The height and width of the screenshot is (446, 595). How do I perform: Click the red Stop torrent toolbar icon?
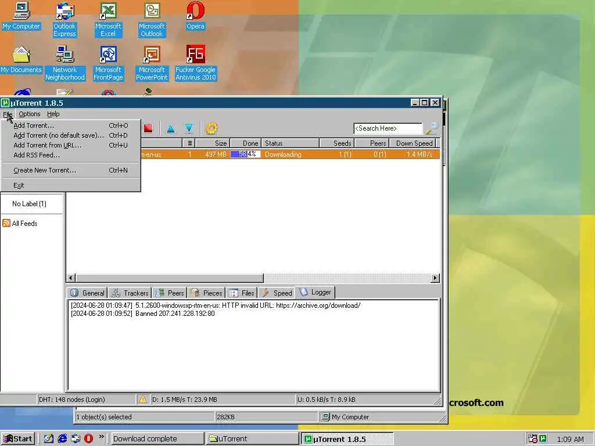pyautogui.click(x=148, y=128)
